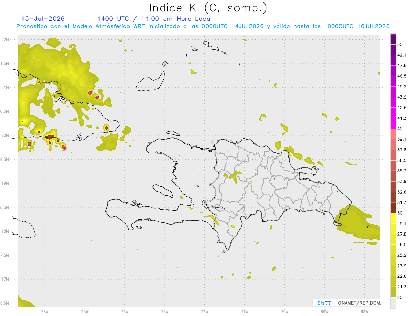Screen dimensions: 409x316
Task: Click the latitude label '17N'
Action: pyautogui.click(x=5, y=280)
